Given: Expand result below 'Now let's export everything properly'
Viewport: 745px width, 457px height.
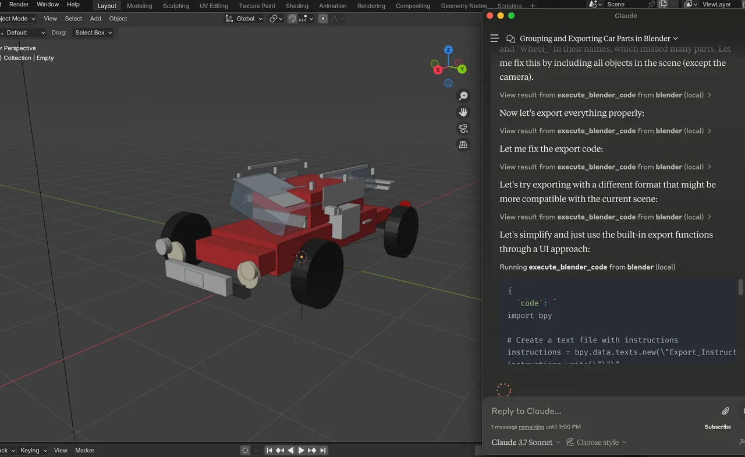Looking at the screenshot, I should click(x=605, y=131).
